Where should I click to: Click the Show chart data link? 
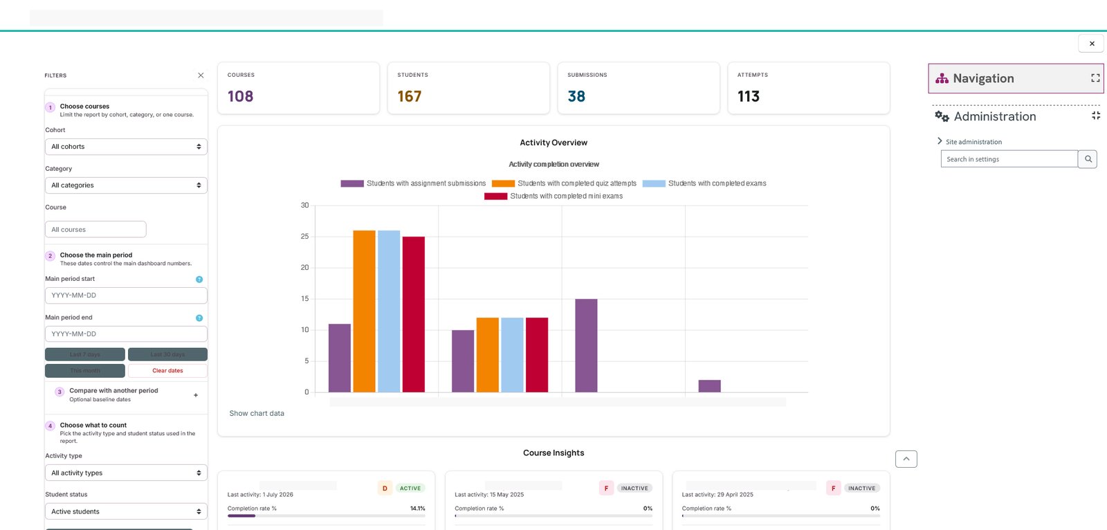tap(257, 414)
